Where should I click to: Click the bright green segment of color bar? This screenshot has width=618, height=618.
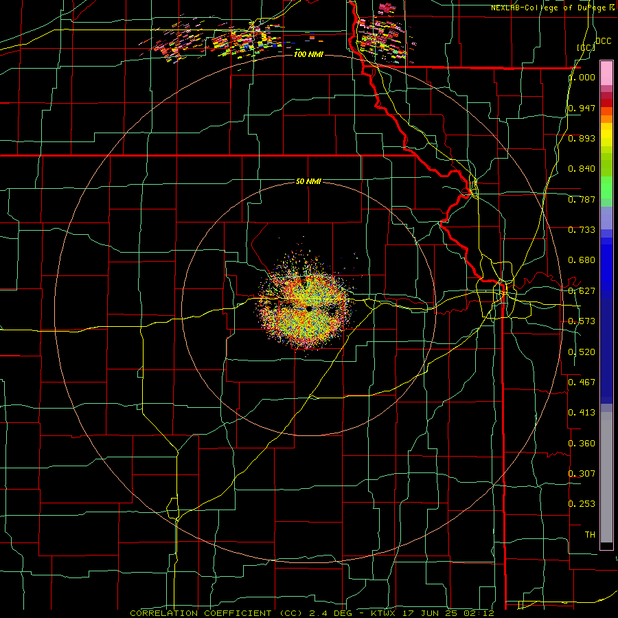point(606,187)
